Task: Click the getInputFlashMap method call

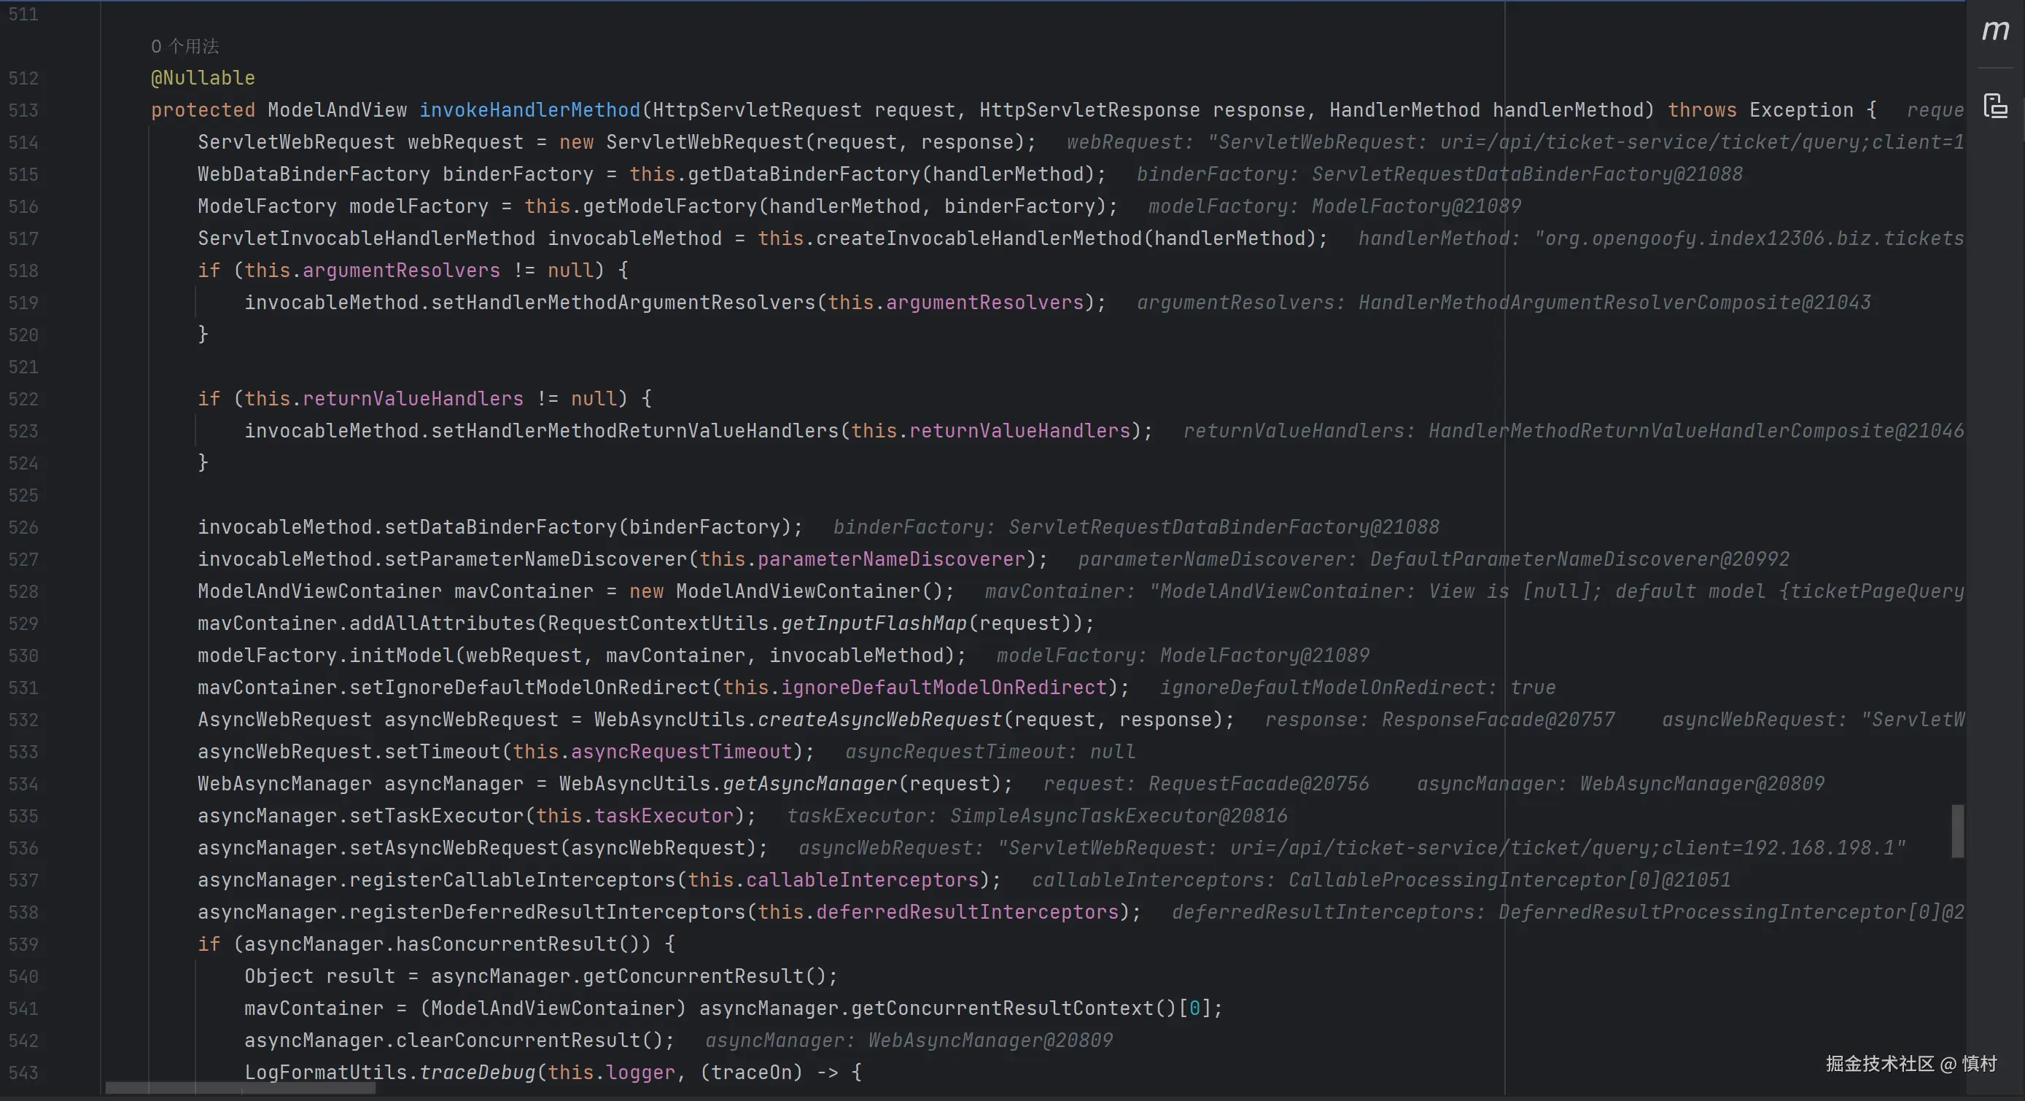Action: [x=873, y=623]
